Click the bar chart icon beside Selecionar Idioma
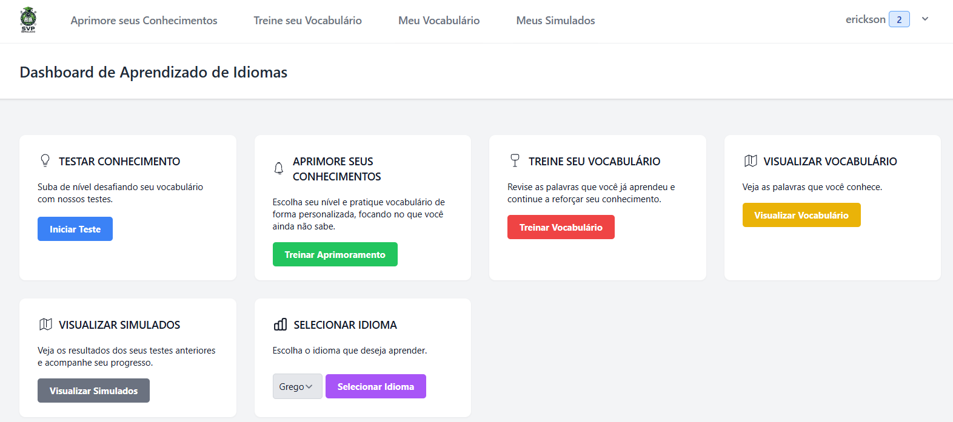The image size is (953, 422). coord(280,325)
